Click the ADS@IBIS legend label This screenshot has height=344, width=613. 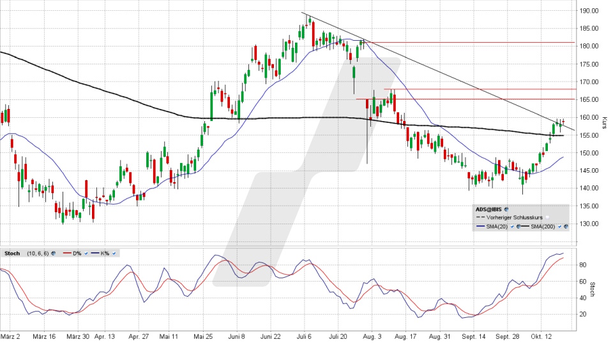coord(488,210)
